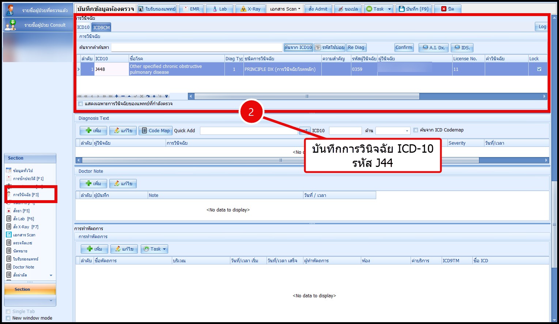Open the EMR record
This screenshot has width=559, height=324.
tap(192, 9)
